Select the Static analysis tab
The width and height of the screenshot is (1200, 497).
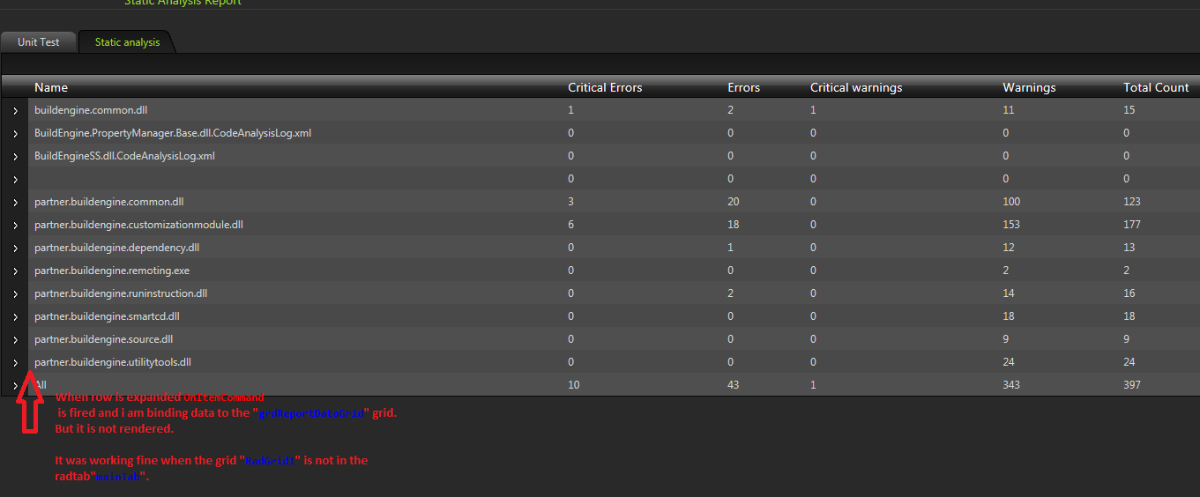coord(127,42)
